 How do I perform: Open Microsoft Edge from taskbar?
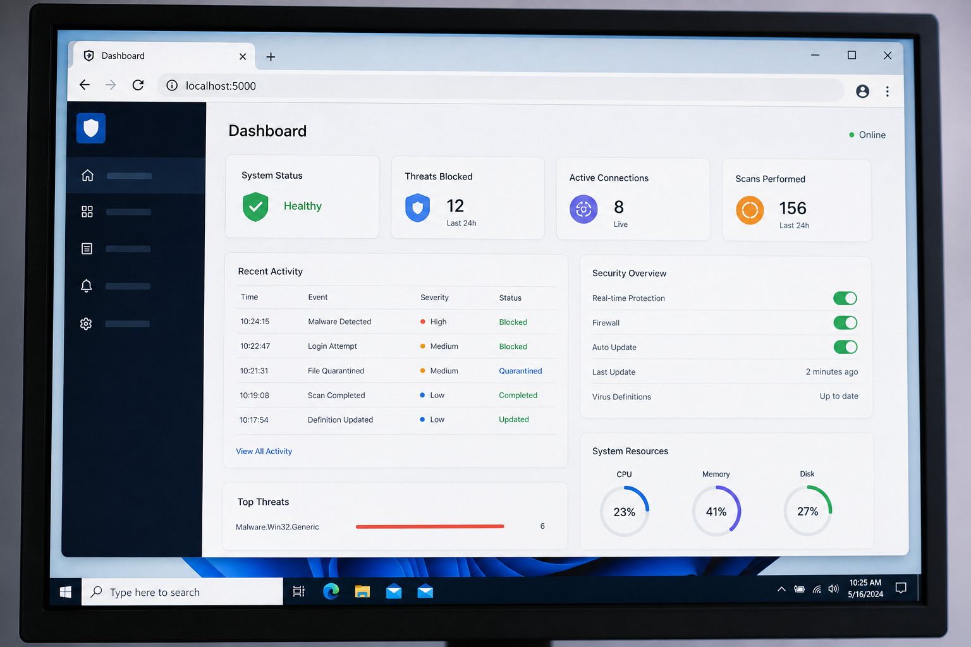331,591
